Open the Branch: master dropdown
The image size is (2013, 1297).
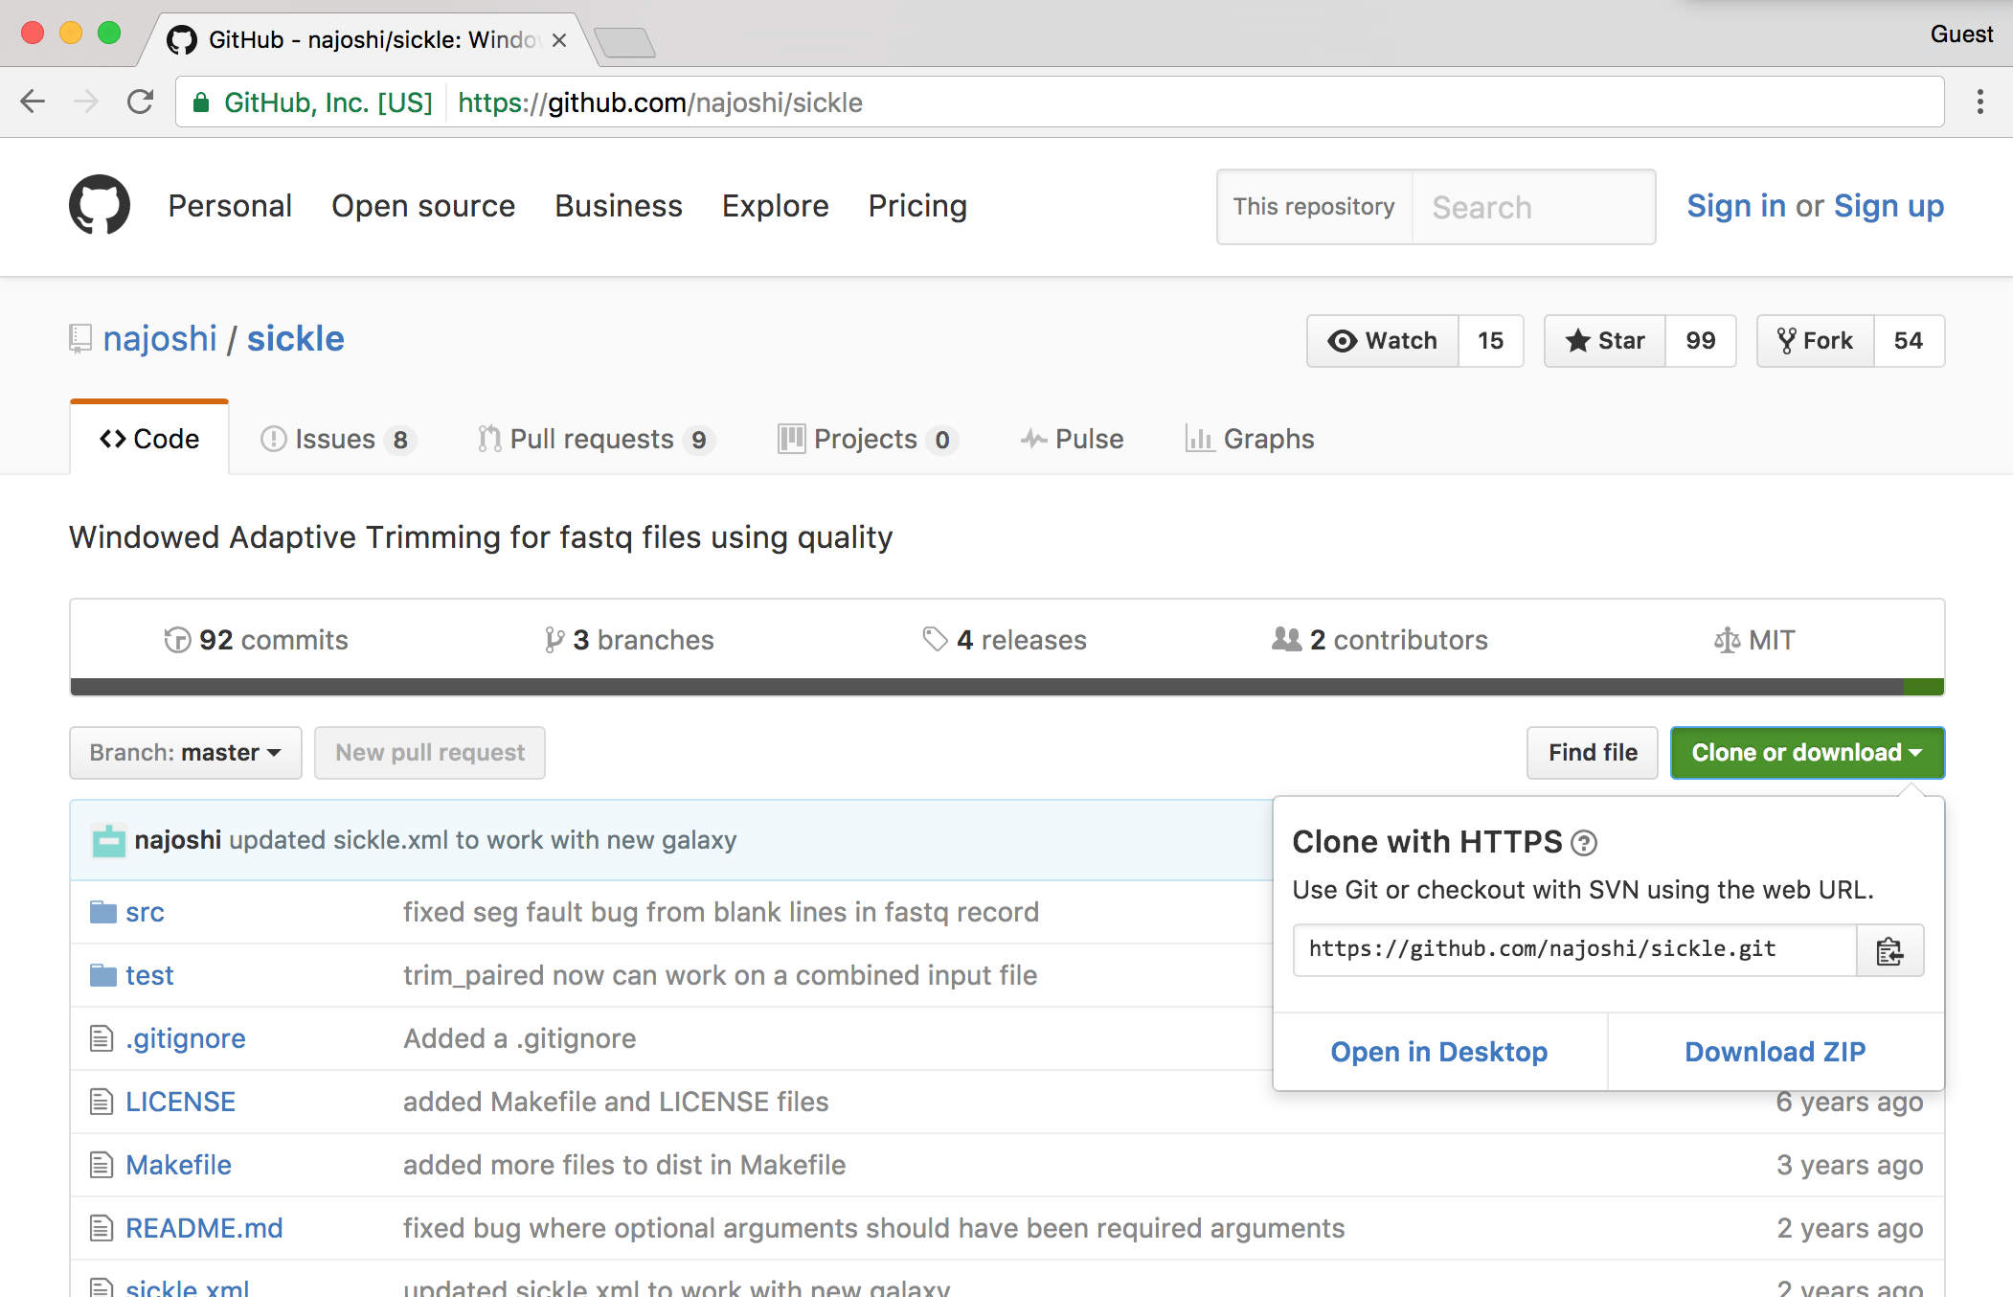pos(186,753)
